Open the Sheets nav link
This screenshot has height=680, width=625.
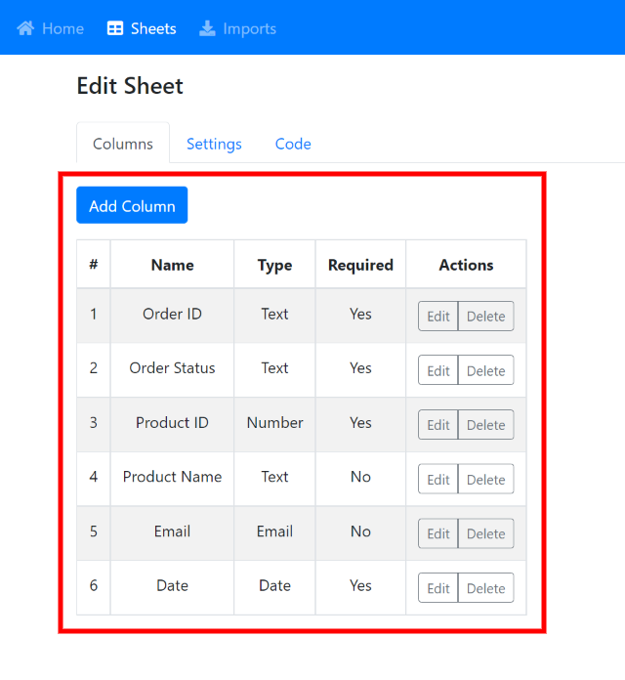[142, 28]
